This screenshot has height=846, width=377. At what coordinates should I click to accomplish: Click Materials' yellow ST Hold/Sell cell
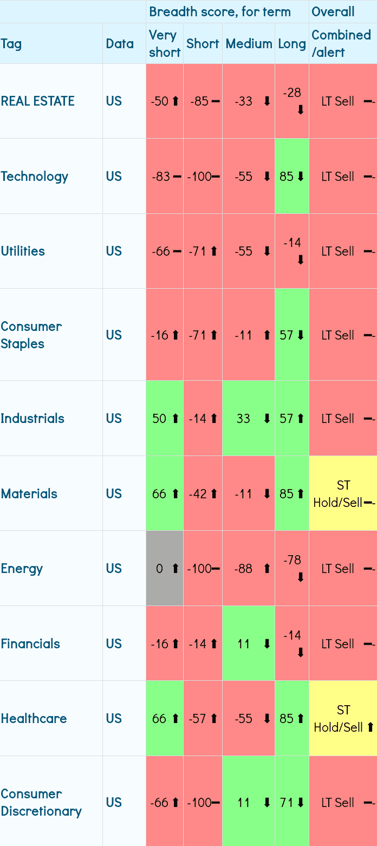343,493
